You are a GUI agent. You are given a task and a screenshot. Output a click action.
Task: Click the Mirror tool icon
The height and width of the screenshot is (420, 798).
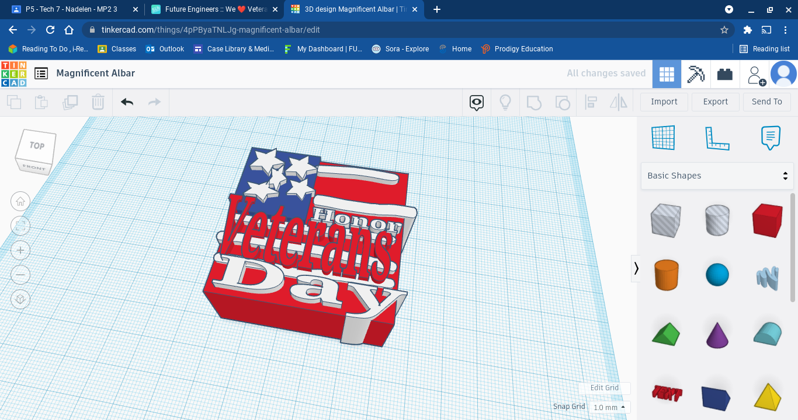[618, 103]
